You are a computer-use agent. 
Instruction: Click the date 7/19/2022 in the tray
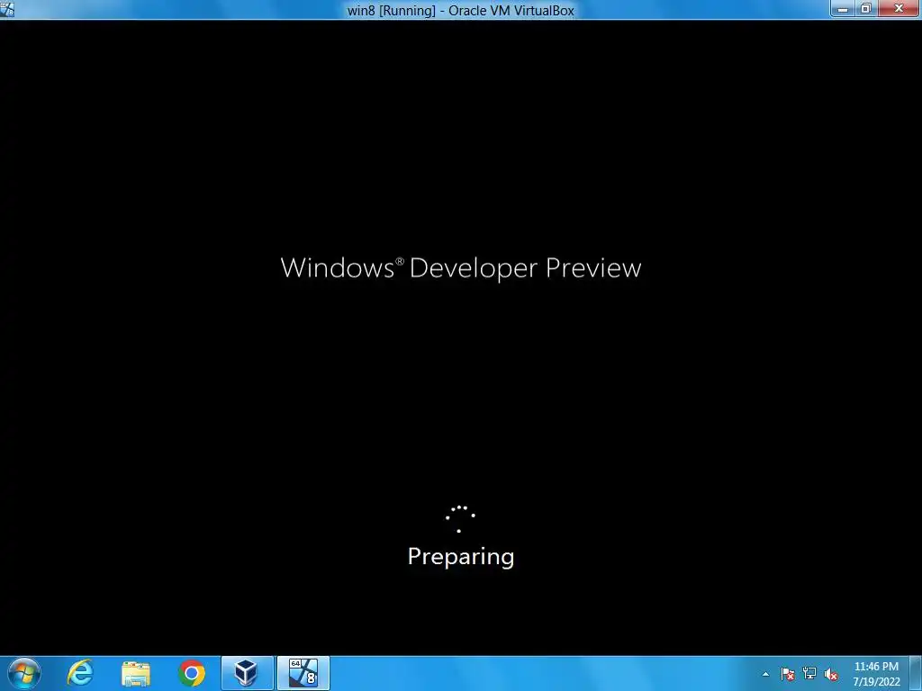coord(877,682)
